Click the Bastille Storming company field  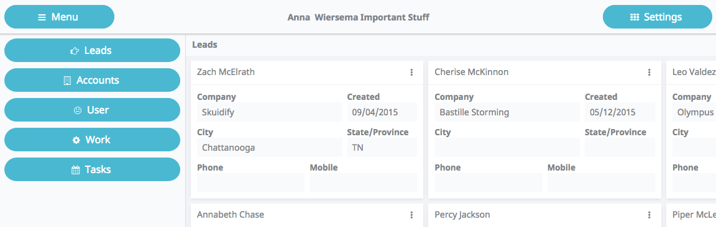click(507, 112)
